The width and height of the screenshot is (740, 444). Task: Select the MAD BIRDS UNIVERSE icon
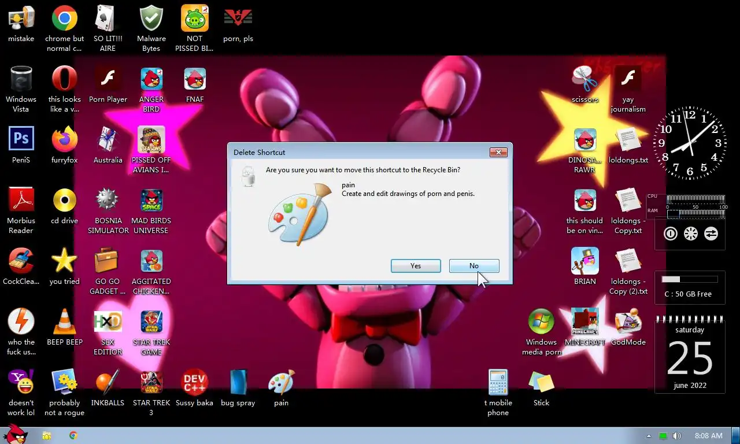click(x=151, y=211)
